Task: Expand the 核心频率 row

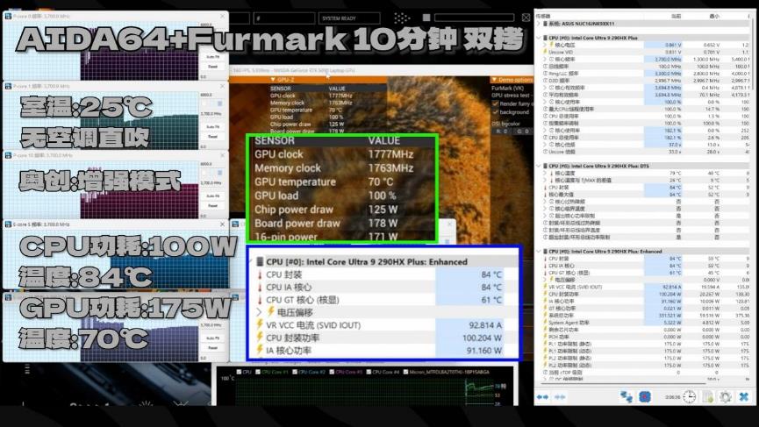Action: (545, 59)
